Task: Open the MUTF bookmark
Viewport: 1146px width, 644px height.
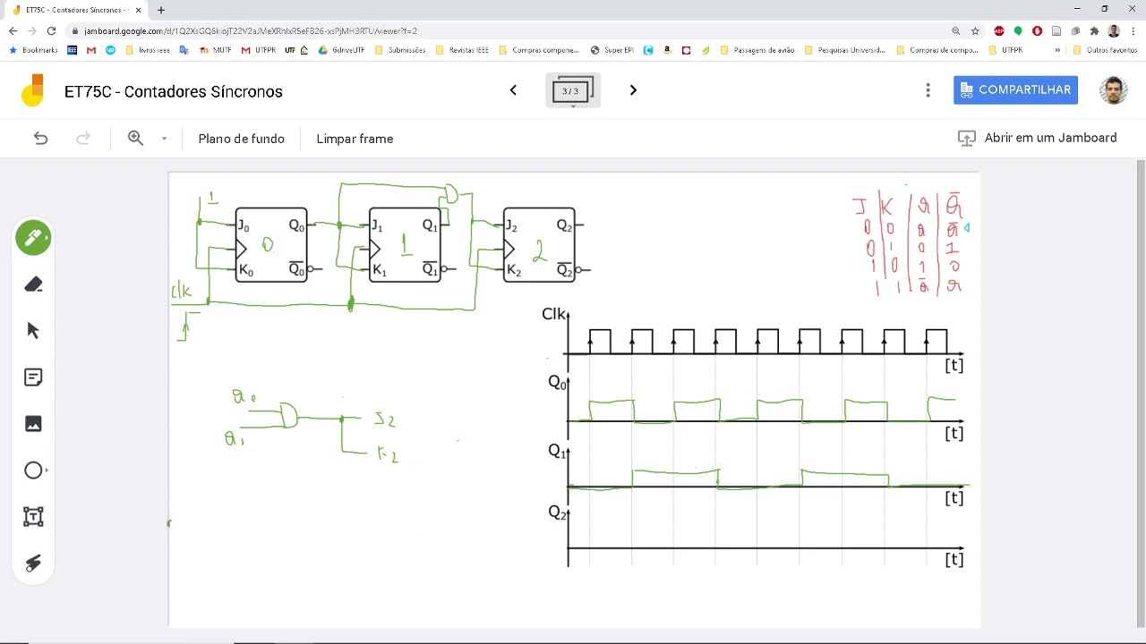Action: click(x=216, y=50)
